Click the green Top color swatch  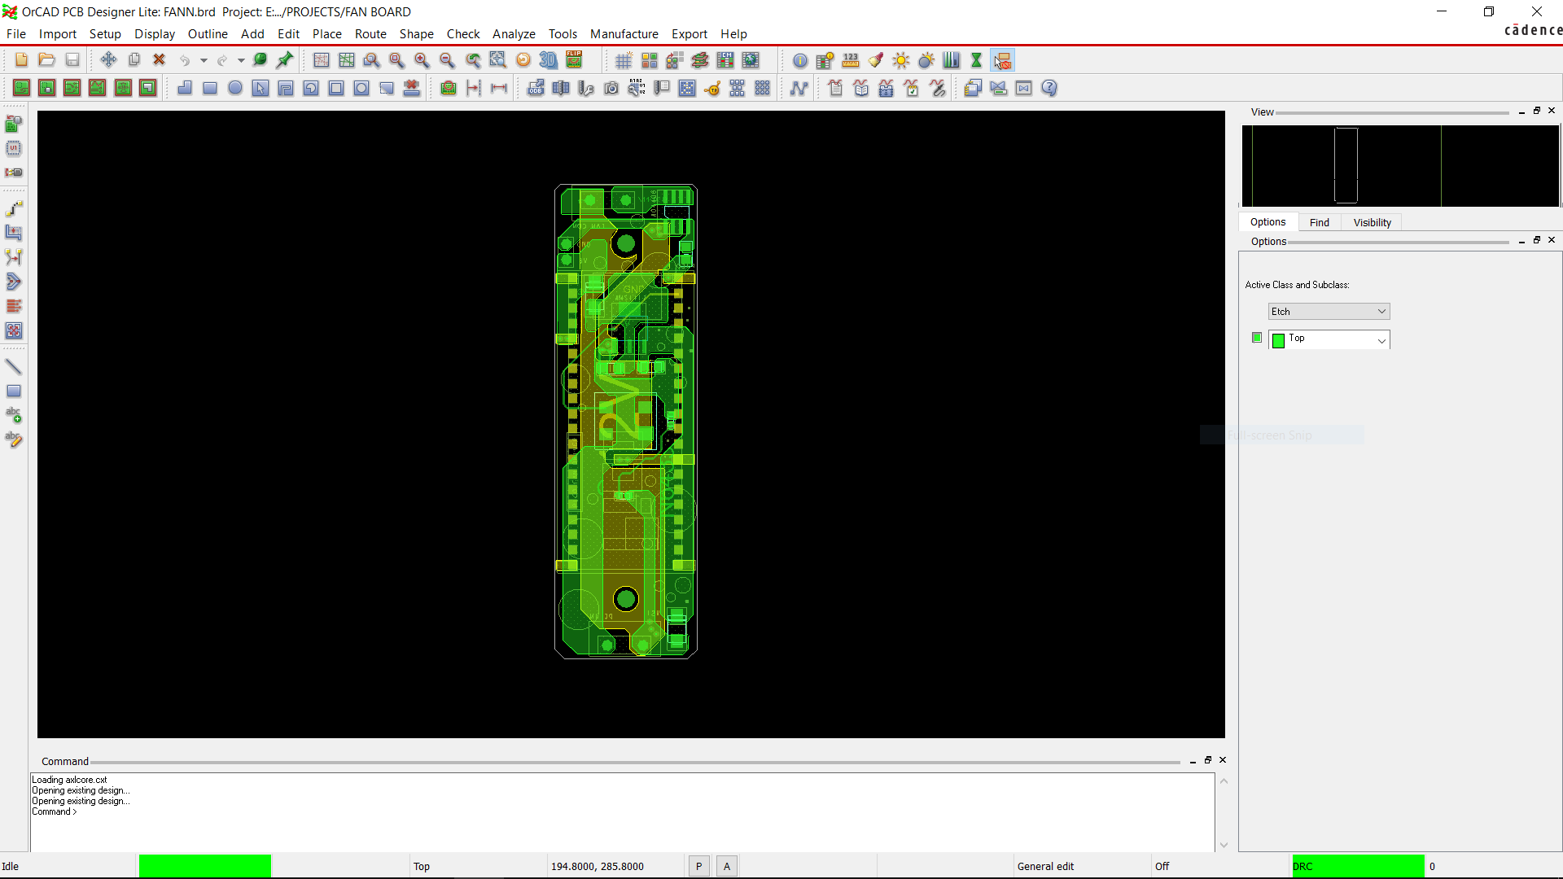(x=1278, y=340)
